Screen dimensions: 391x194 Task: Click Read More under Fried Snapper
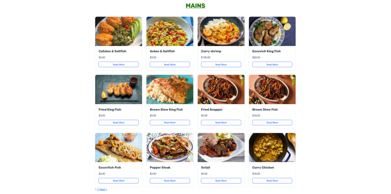pyautogui.click(x=221, y=123)
